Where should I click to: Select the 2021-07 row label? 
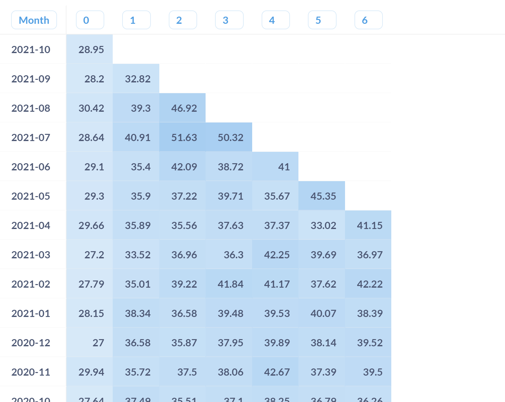31,137
